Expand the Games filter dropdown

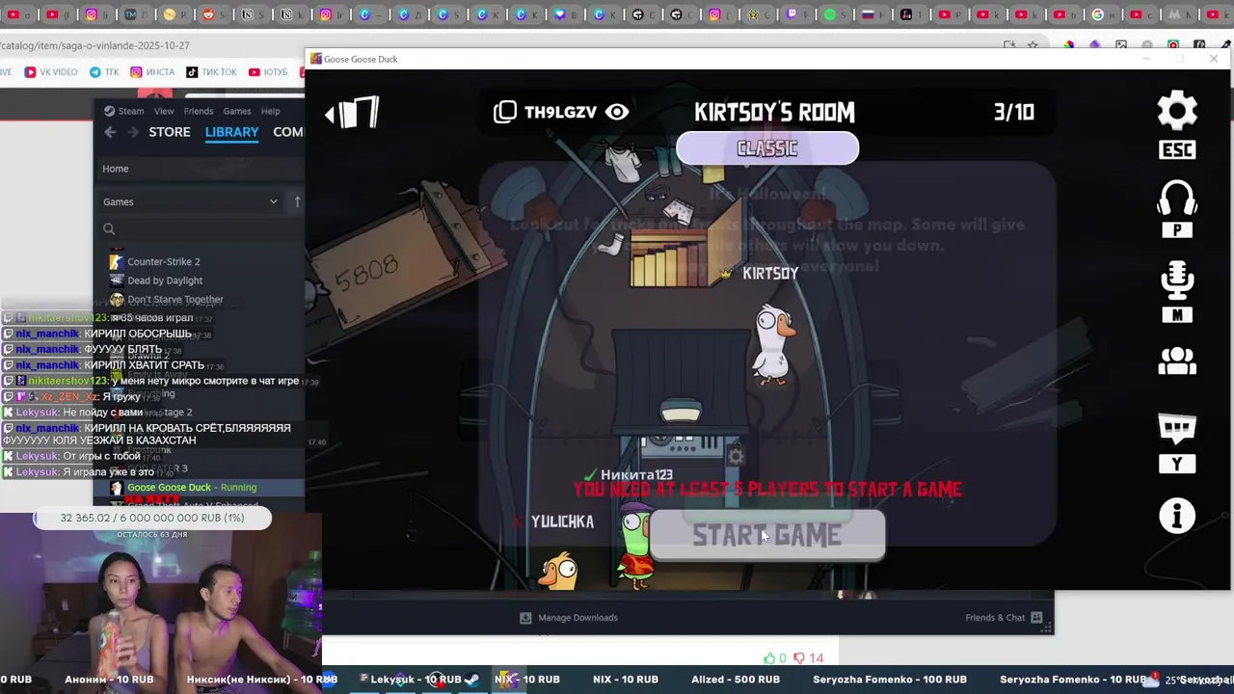(191, 201)
